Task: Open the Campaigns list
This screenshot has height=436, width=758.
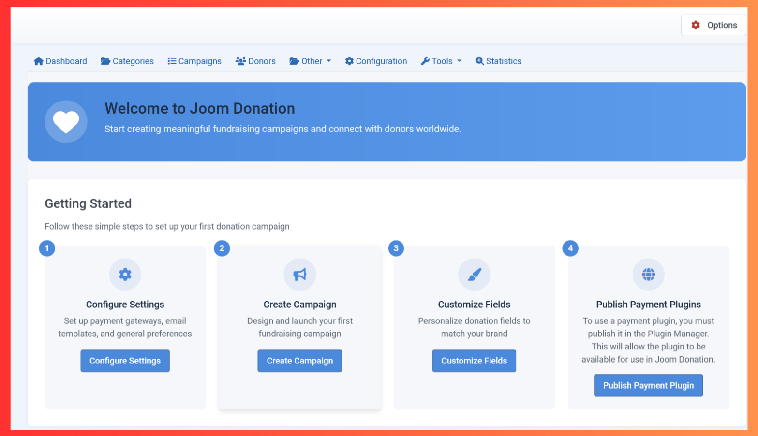Action: [194, 61]
